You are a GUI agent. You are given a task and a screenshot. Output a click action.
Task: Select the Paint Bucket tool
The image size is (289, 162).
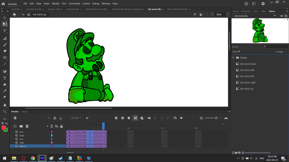coord(5,85)
